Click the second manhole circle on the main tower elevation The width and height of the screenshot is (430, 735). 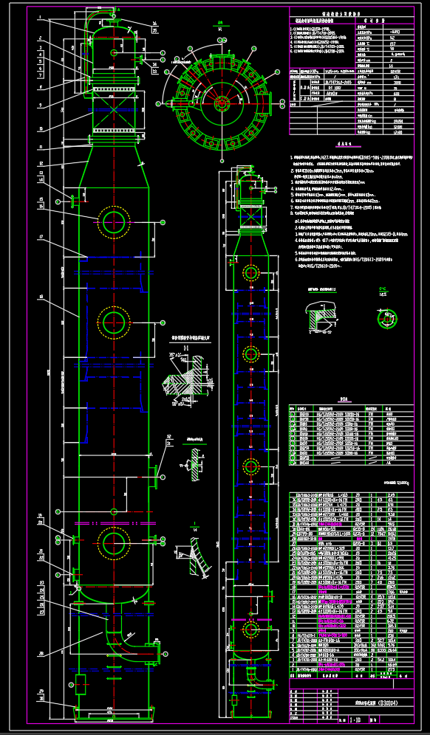[113, 322]
